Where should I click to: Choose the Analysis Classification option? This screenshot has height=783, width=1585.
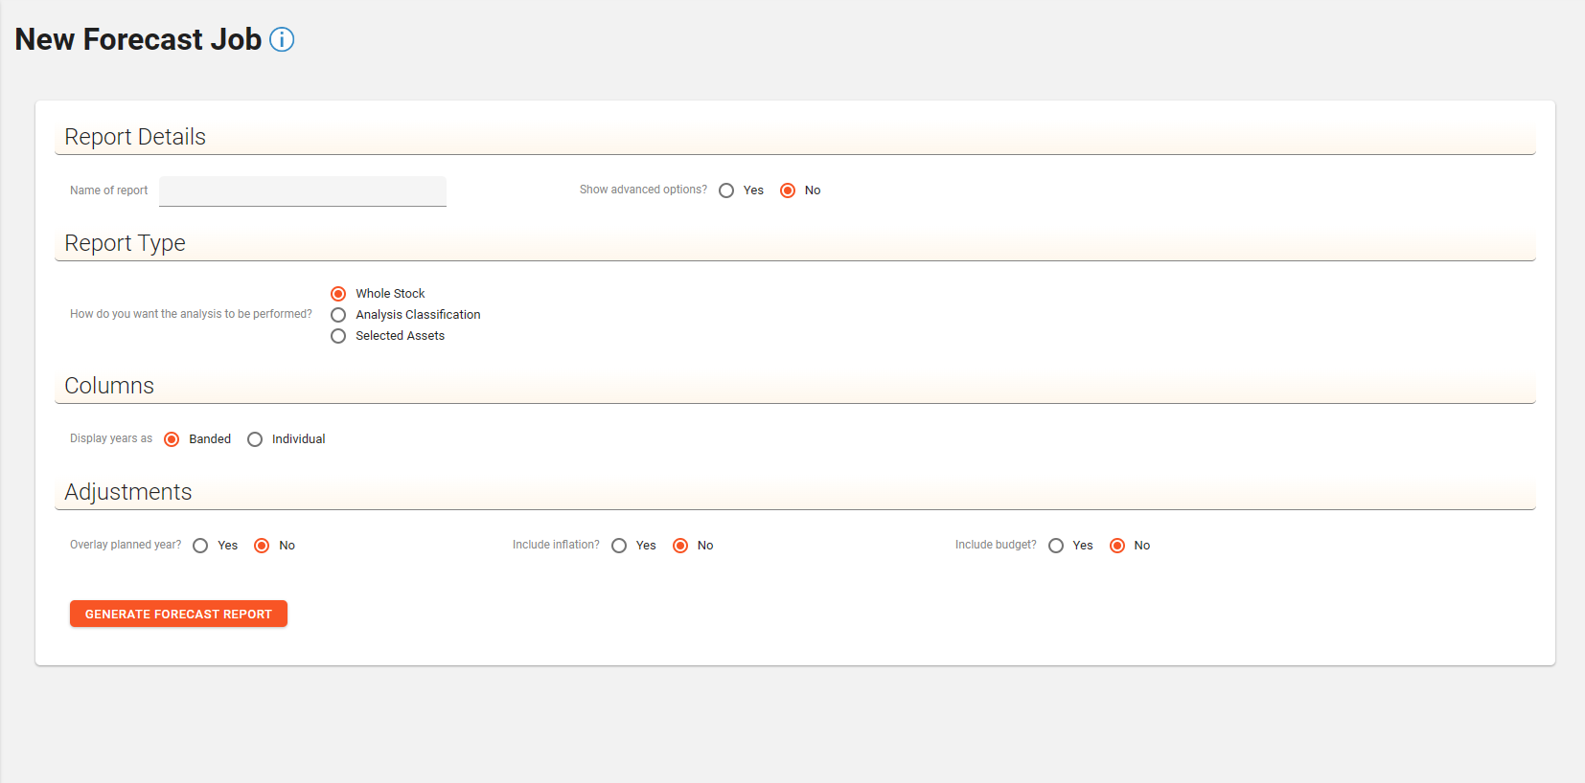point(338,315)
